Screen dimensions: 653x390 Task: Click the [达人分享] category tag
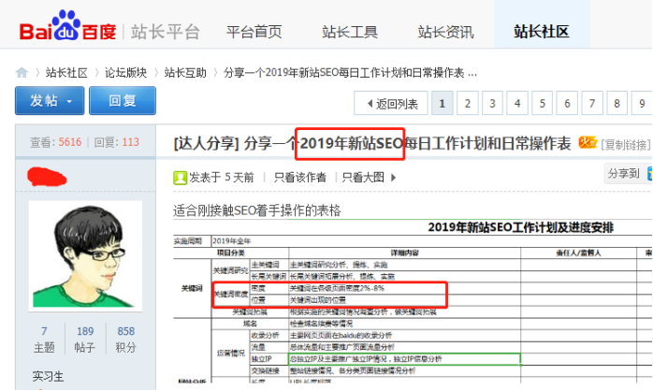click(206, 144)
